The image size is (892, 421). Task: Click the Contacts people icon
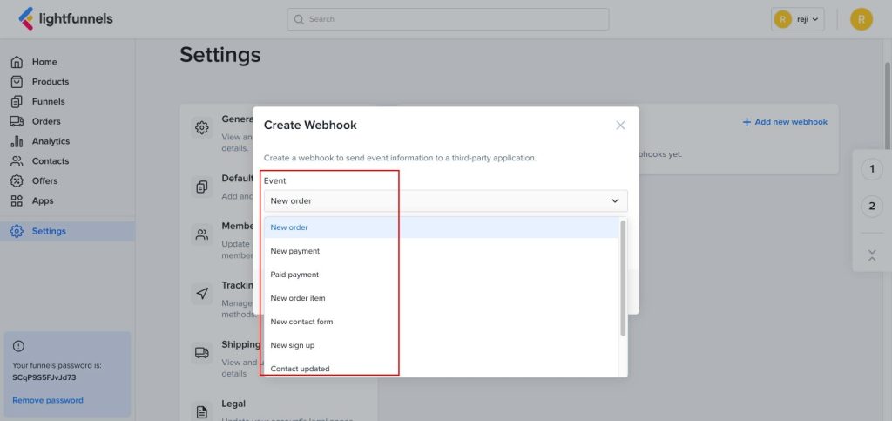point(17,161)
